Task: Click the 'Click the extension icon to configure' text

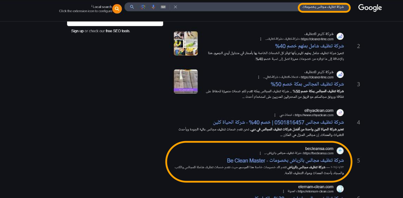Action: pos(86,11)
